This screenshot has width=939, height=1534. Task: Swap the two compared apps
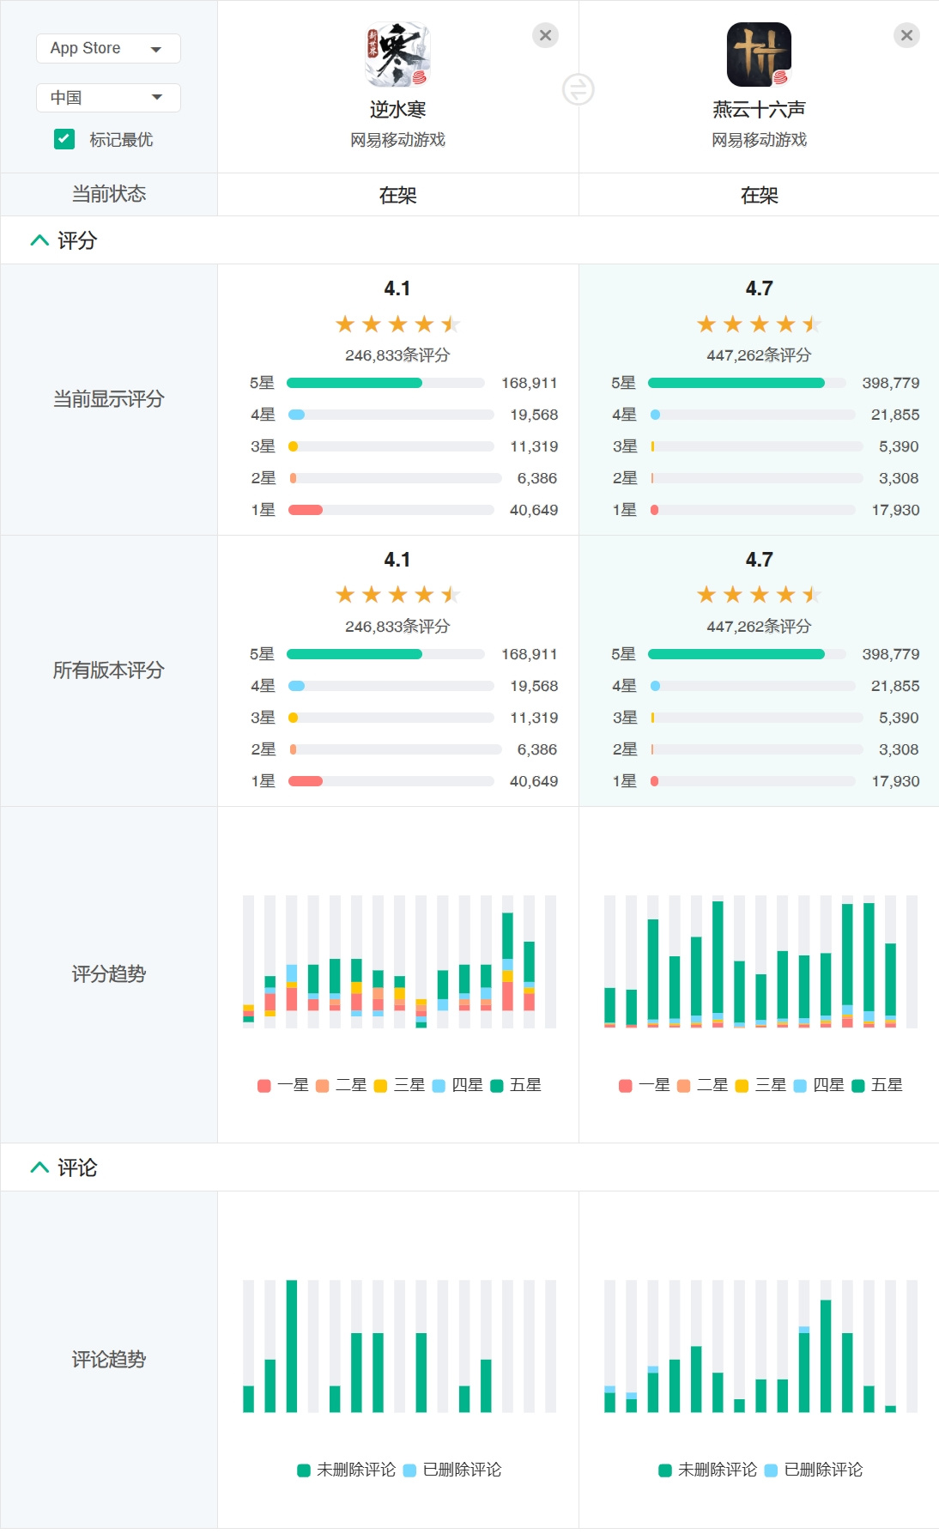pyautogui.click(x=579, y=89)
